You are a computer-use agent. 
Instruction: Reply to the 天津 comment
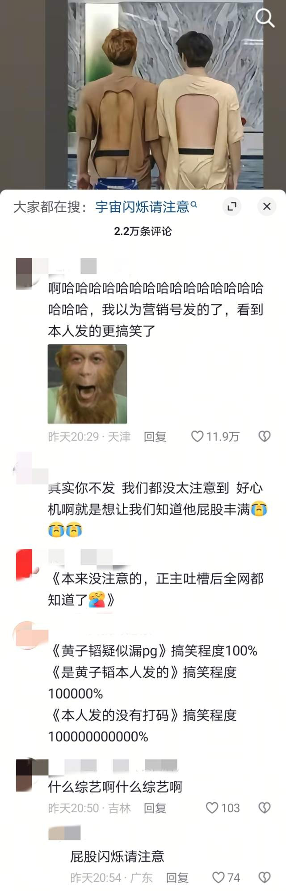155,437
